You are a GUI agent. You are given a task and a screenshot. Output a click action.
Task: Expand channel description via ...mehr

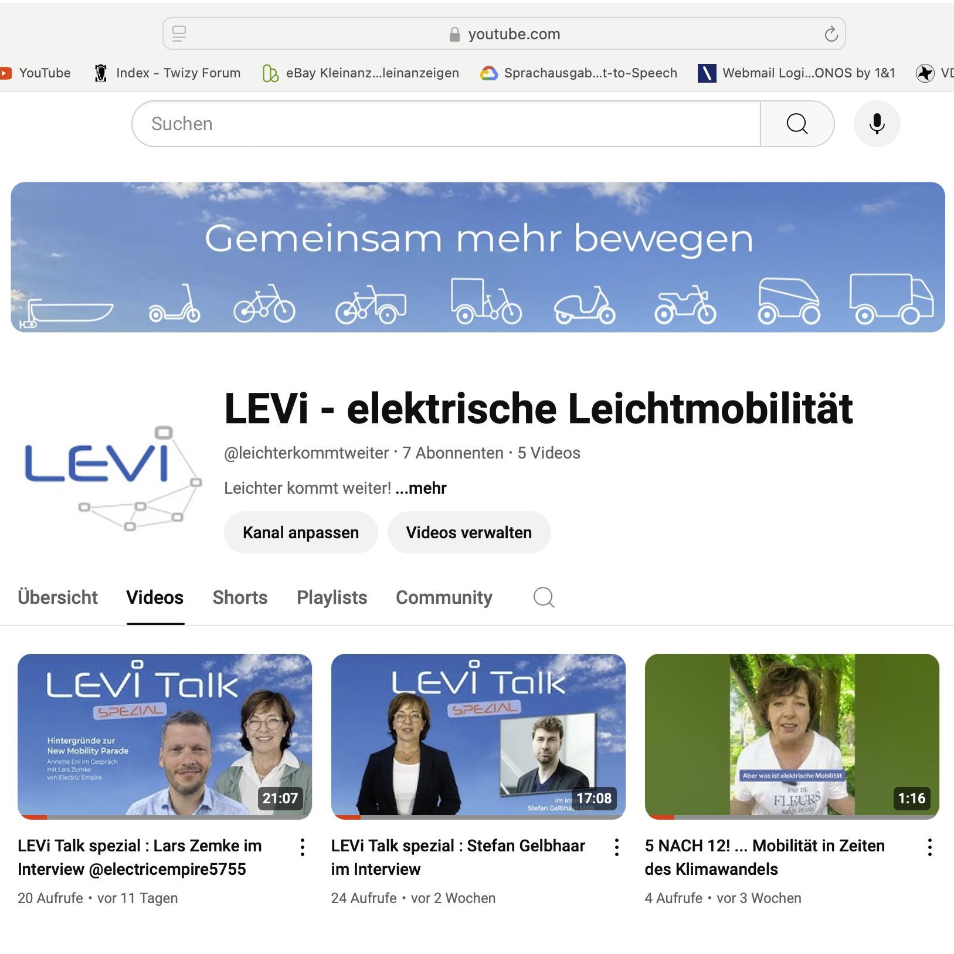tap(421, 488)
